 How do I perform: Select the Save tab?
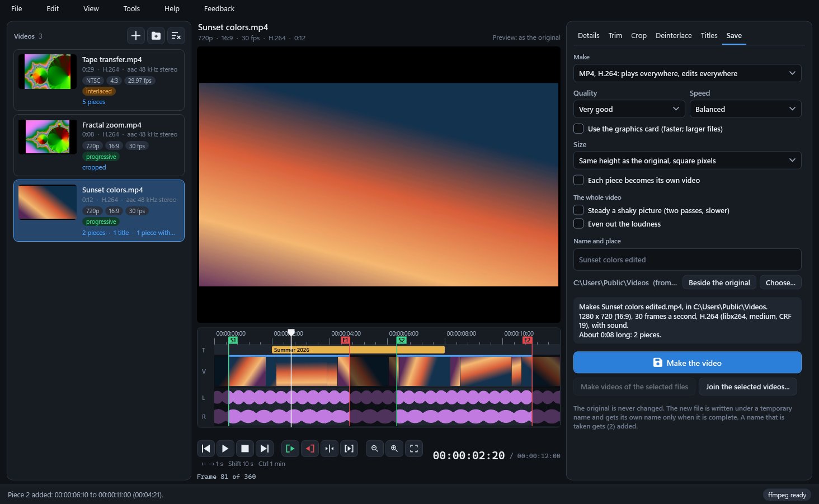[x=734, y=35]
